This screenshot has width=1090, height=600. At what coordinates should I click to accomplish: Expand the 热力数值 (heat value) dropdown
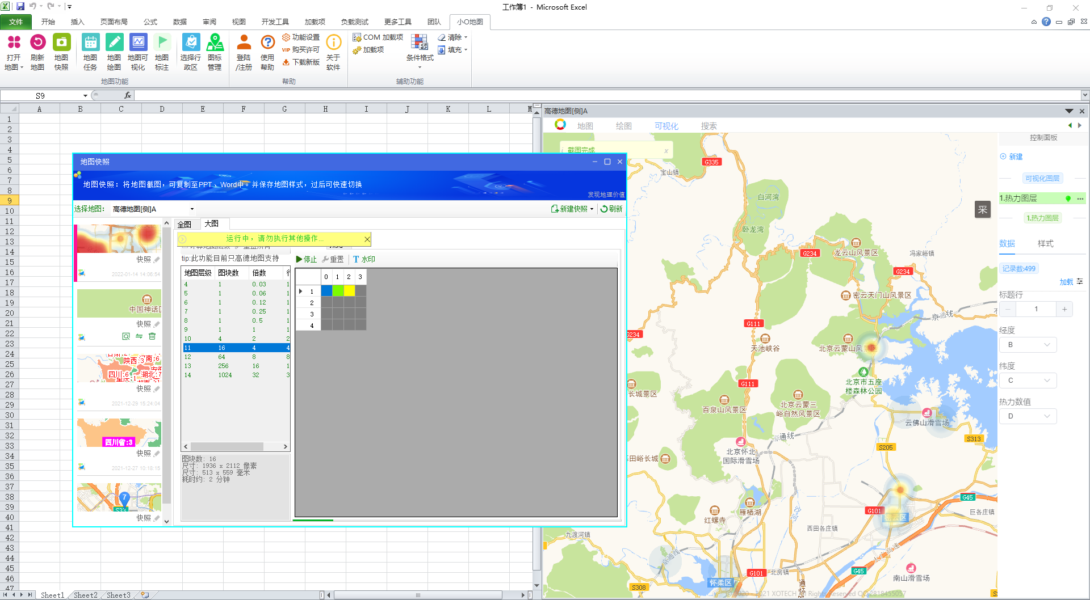click(1028, 416)
